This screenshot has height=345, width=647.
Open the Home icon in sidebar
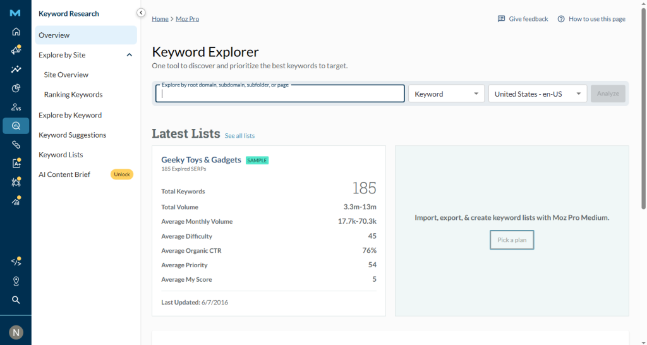pyautogui.click(x=16, y=32)
